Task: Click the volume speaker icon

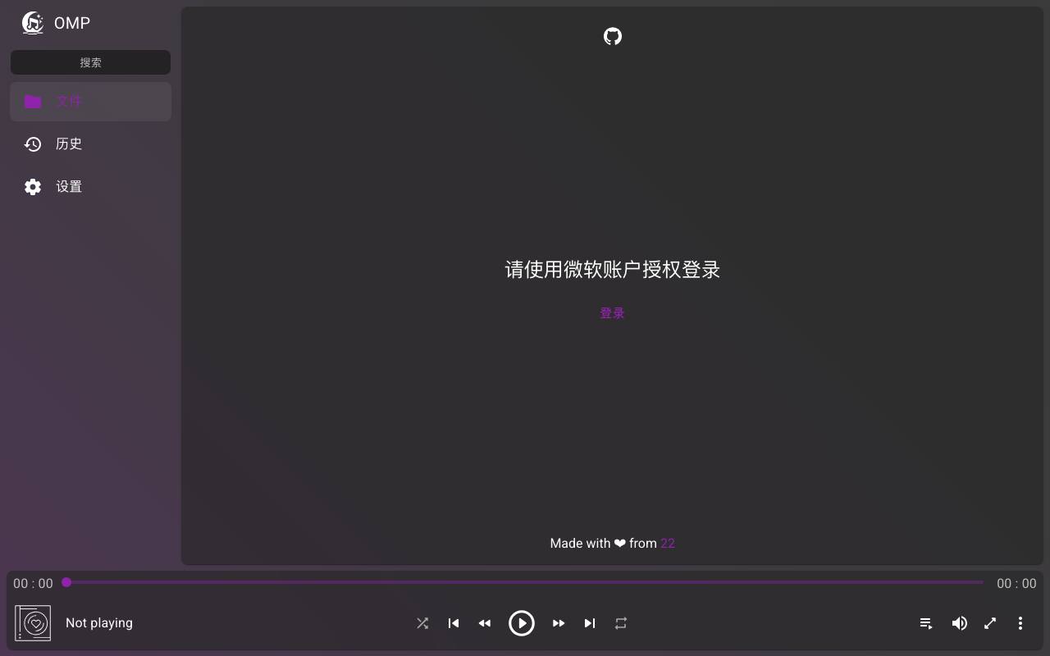Action: click(959, 623)
